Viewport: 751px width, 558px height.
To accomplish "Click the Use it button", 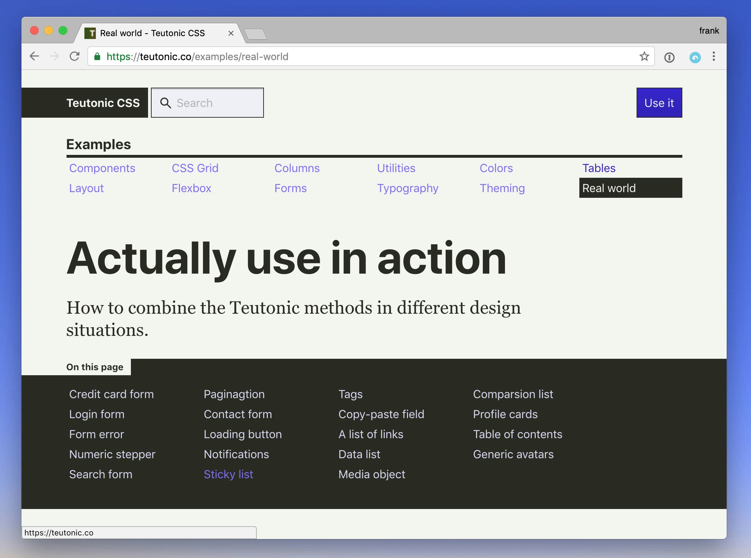I will pos(659,103).
